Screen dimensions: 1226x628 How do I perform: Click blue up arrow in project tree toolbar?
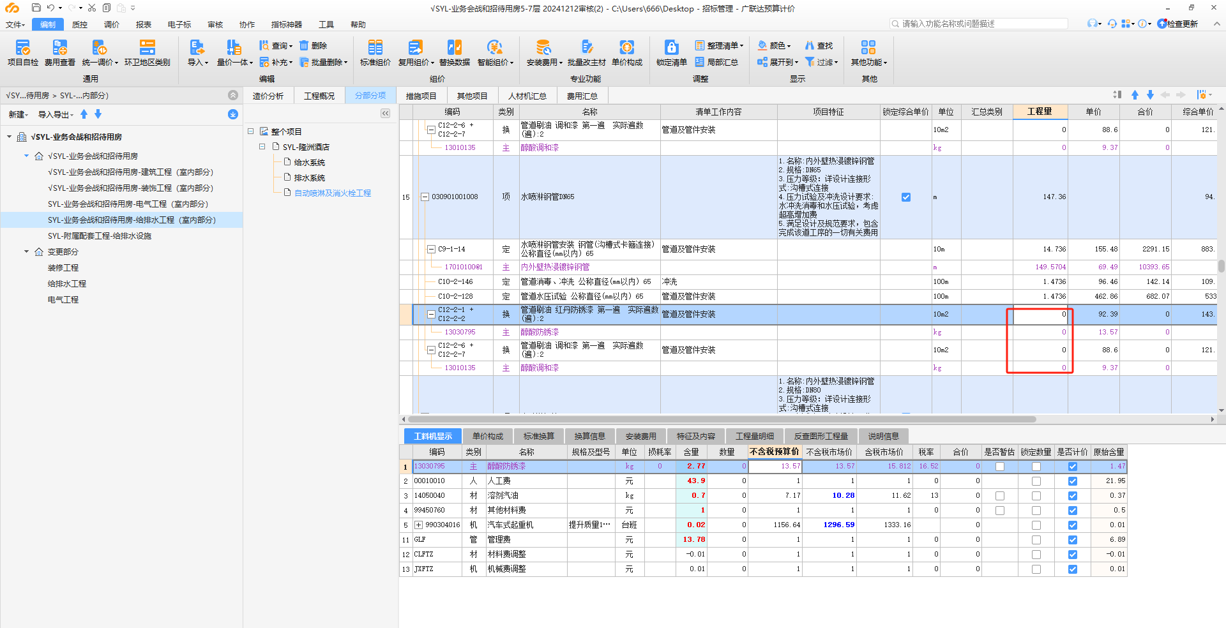pos(84,114)
